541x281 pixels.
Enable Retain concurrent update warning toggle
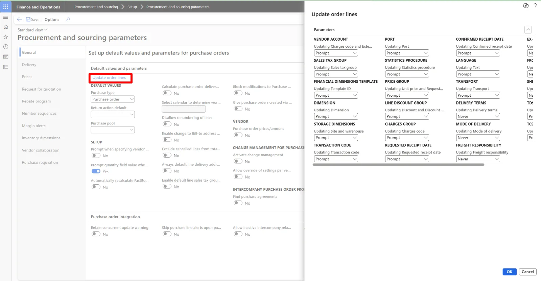click(96, 234)
